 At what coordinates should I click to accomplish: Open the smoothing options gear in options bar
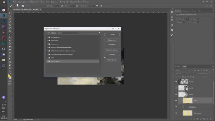(97, 6)
